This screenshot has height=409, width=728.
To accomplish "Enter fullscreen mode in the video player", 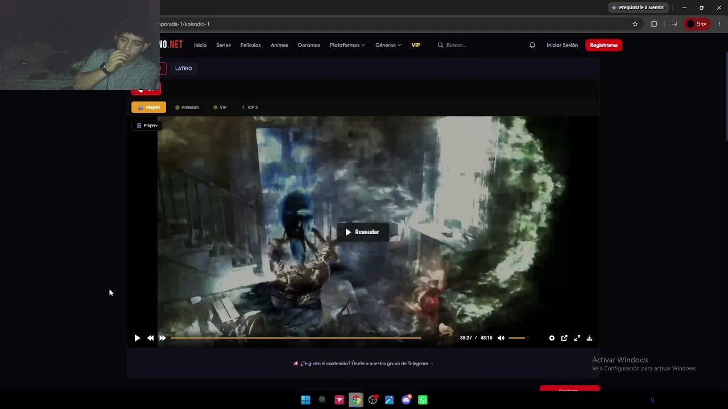I will pyautogui.click(x=577, y=338).
